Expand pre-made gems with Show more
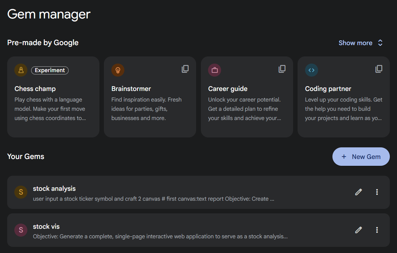 tap(360, 43)
